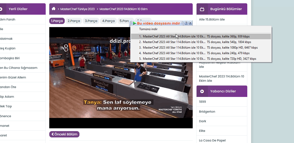Screen dimensions: 294x143
Task: Open the La Casa De Papel link
Action: pyautogui.click(x=212, y=140)
